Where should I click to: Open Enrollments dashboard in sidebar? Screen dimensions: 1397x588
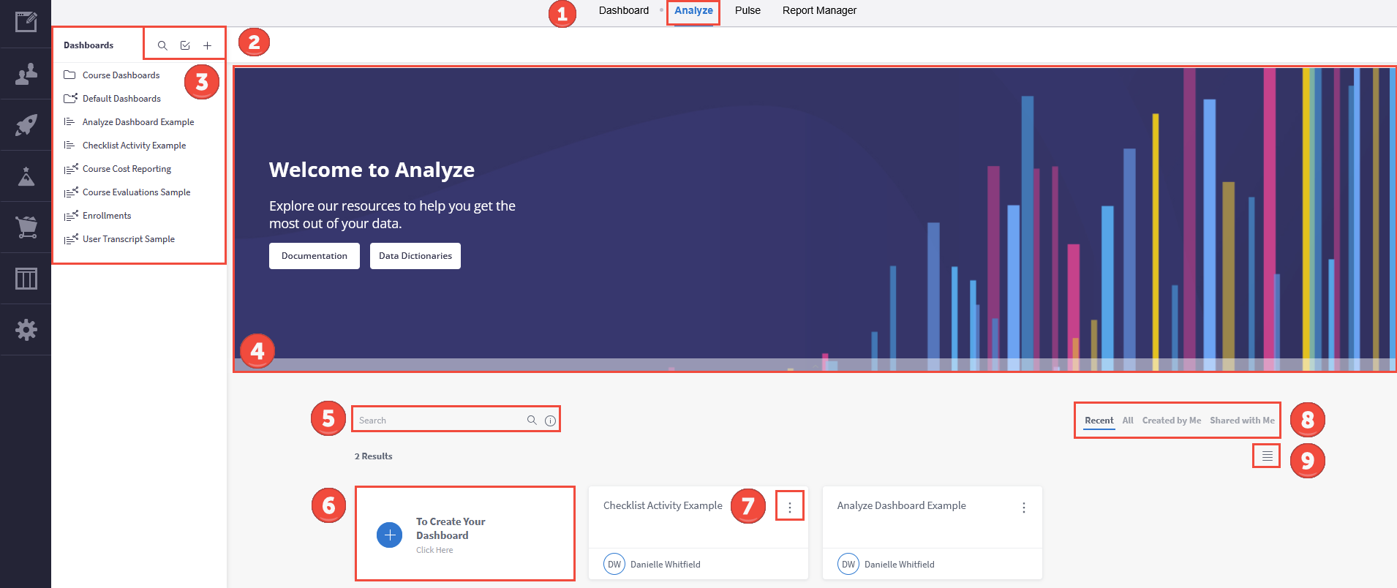coord(107,216)
